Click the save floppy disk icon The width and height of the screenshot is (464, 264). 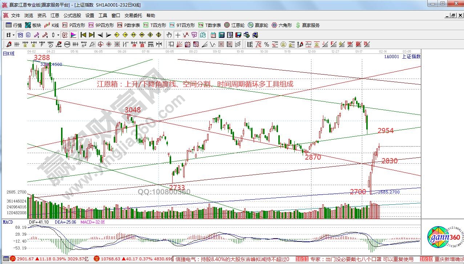click(238, 35)
